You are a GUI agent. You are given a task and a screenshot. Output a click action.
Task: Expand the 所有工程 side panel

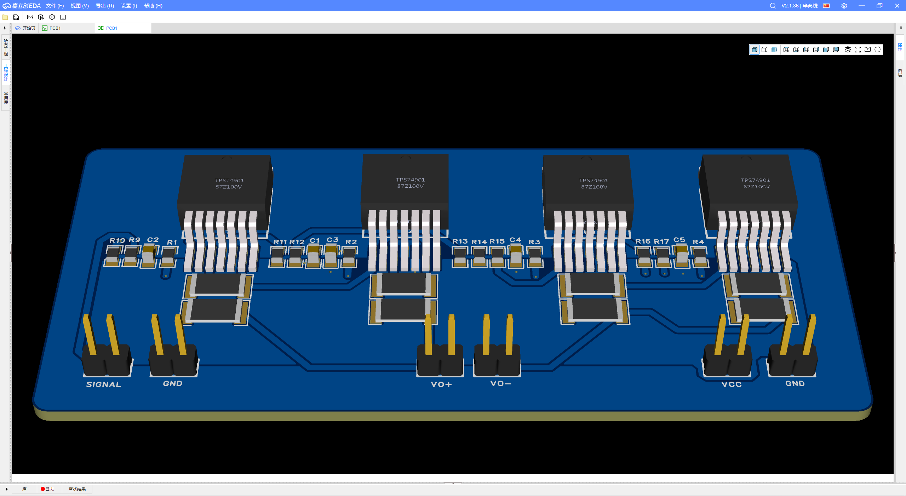click(6, 47)
